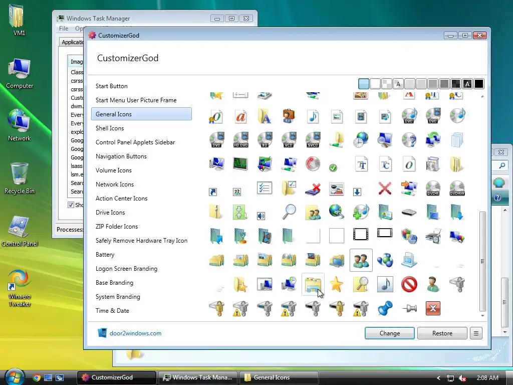Launch Chrome from the quick launch bar
This screenshot has height=385, width=513.
pos(37,377)
